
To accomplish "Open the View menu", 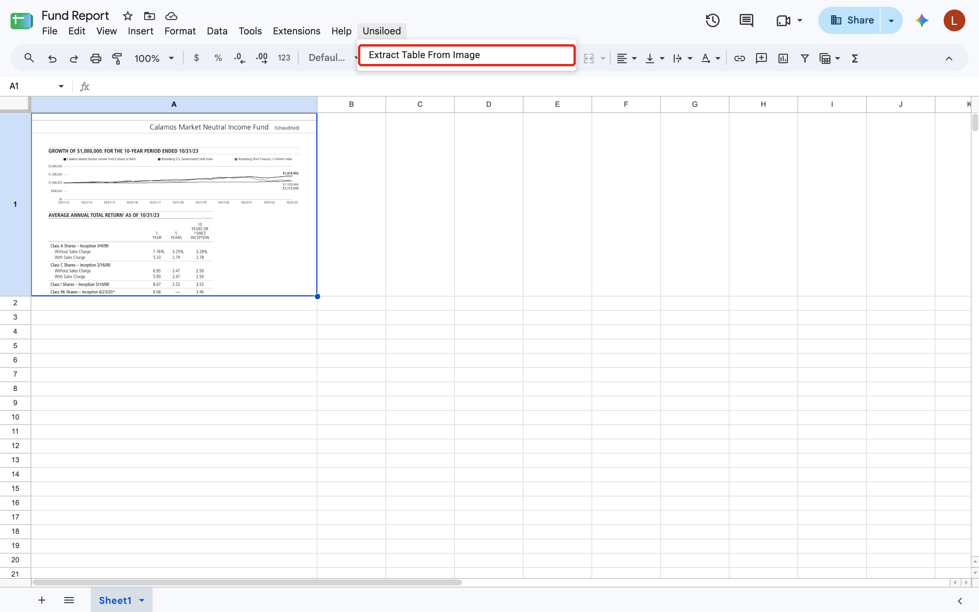I will tap(106, 31).
